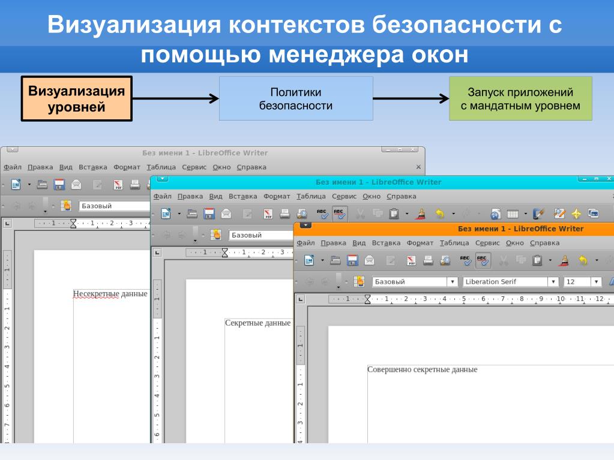Viewport: 614px width, 460px height.
Task: Click indent marker on orange window ruler
Action: click(367, 299)
